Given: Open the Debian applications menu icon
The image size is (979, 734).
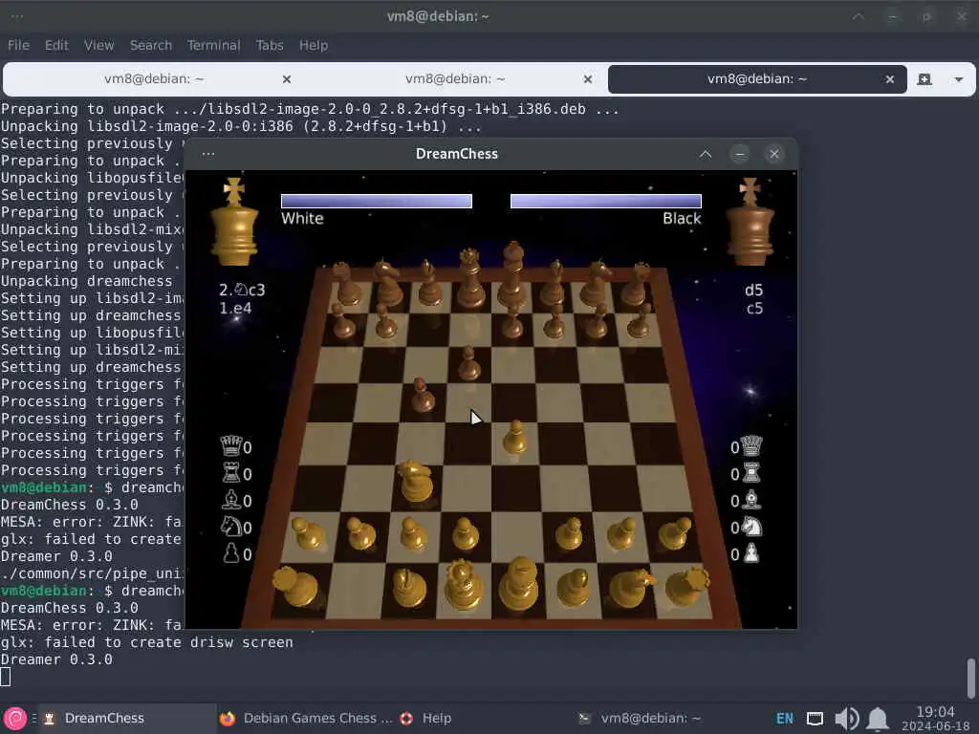Looking at the screenshot, I should (15, 719).
